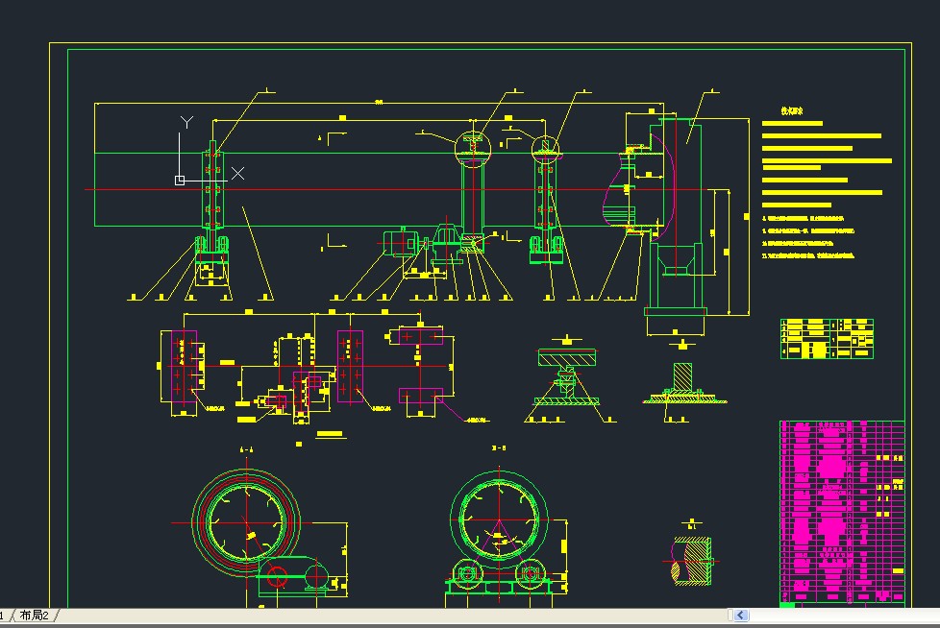This screenshot has height=628, width=940.
Task: Click the empty horizontal scrollbar track
Action: click(842, 615)
